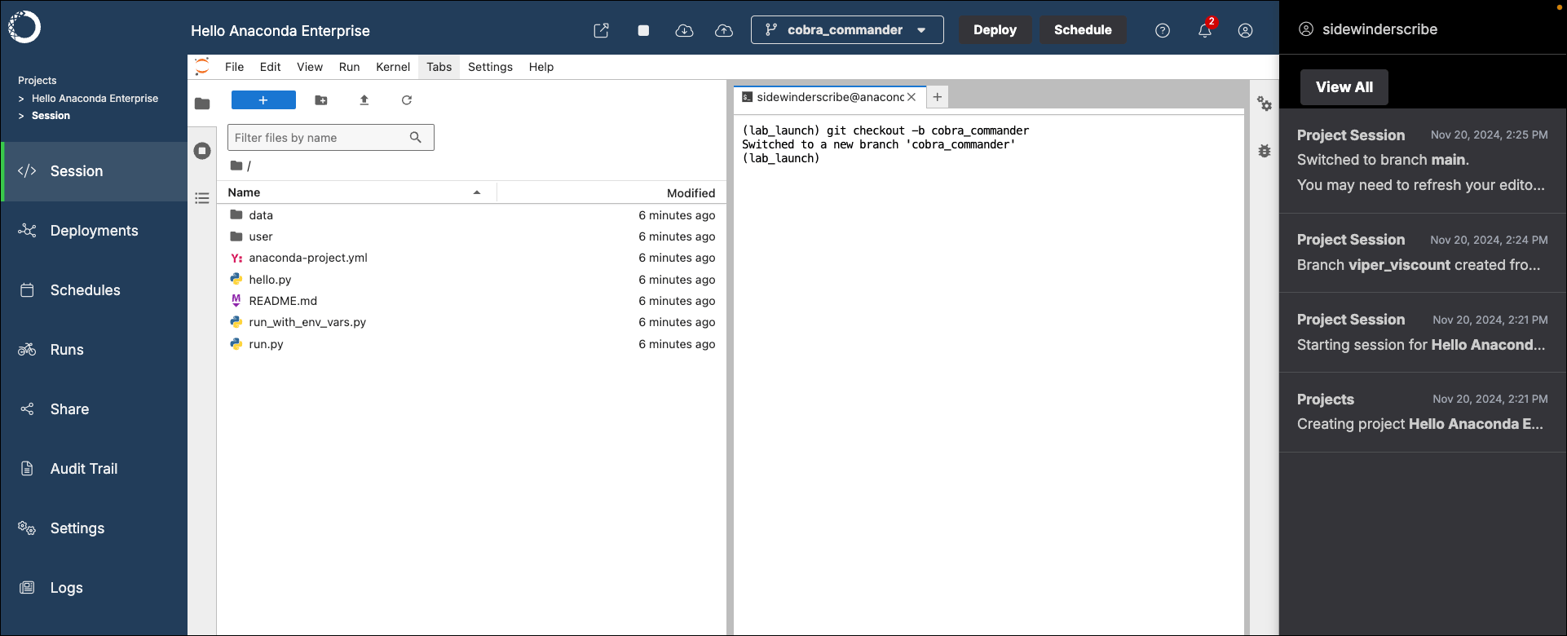Image resolution: width=1567 pixels, height=636 pixels.
Task: Open the table of contents sidebar icon
Action: click(202, 198)
